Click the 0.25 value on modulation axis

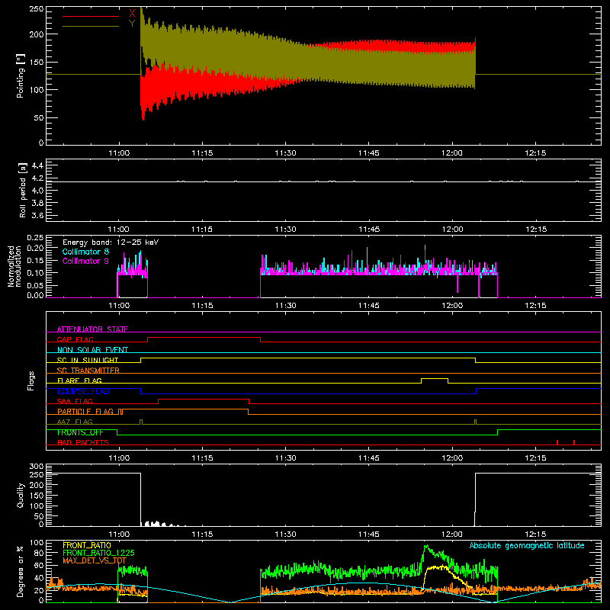35,238
